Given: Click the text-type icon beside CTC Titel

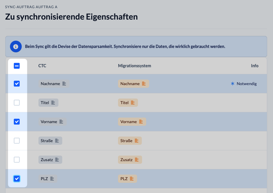Looking at the screenshot, I should (53, 103).
